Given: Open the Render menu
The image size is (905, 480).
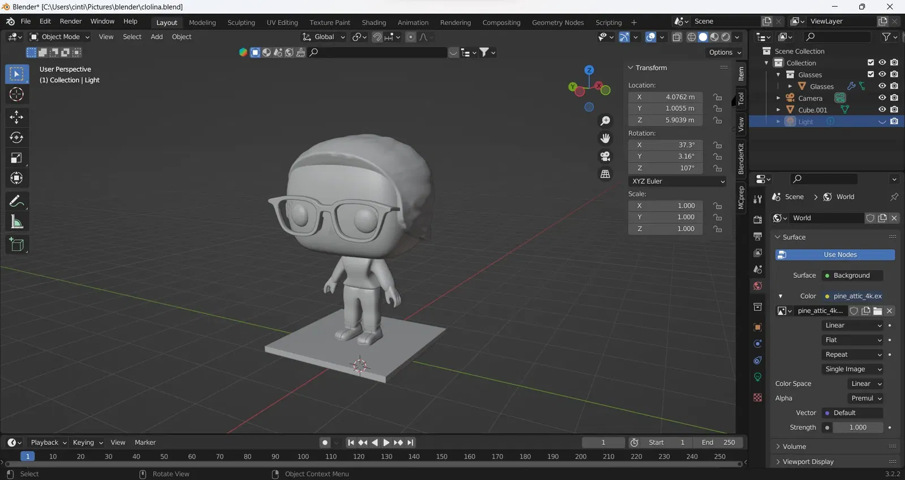Looking at the screenshot, I should [71, 21].
